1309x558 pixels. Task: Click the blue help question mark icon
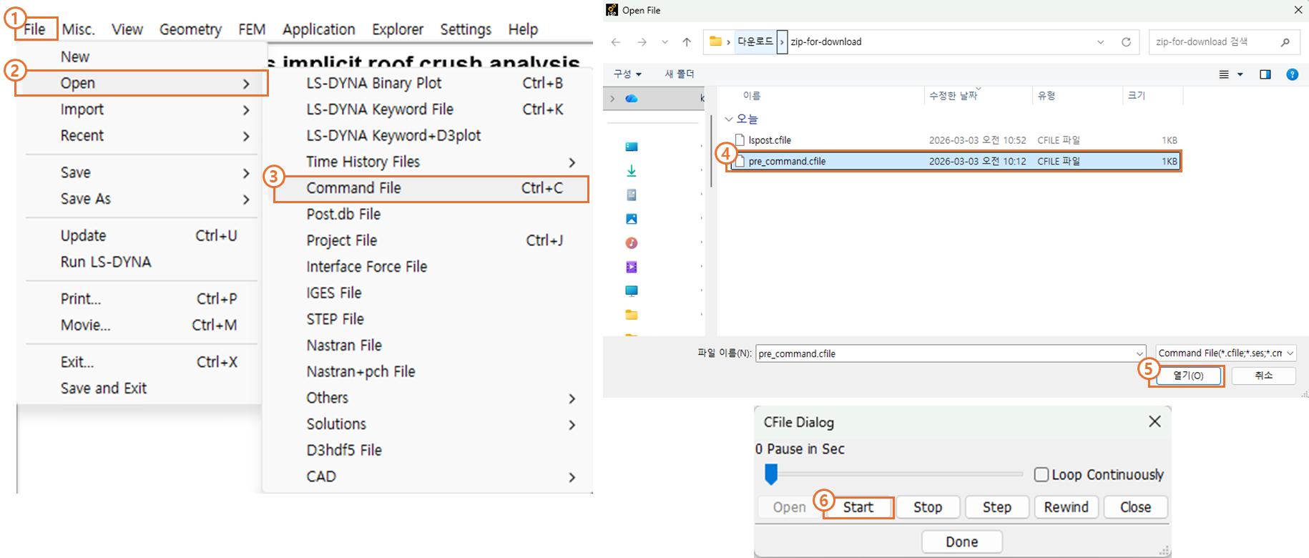coord(1292,74)
